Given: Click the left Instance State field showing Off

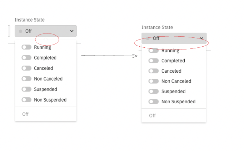Looking at the screenshot, I should coord(45,31).
